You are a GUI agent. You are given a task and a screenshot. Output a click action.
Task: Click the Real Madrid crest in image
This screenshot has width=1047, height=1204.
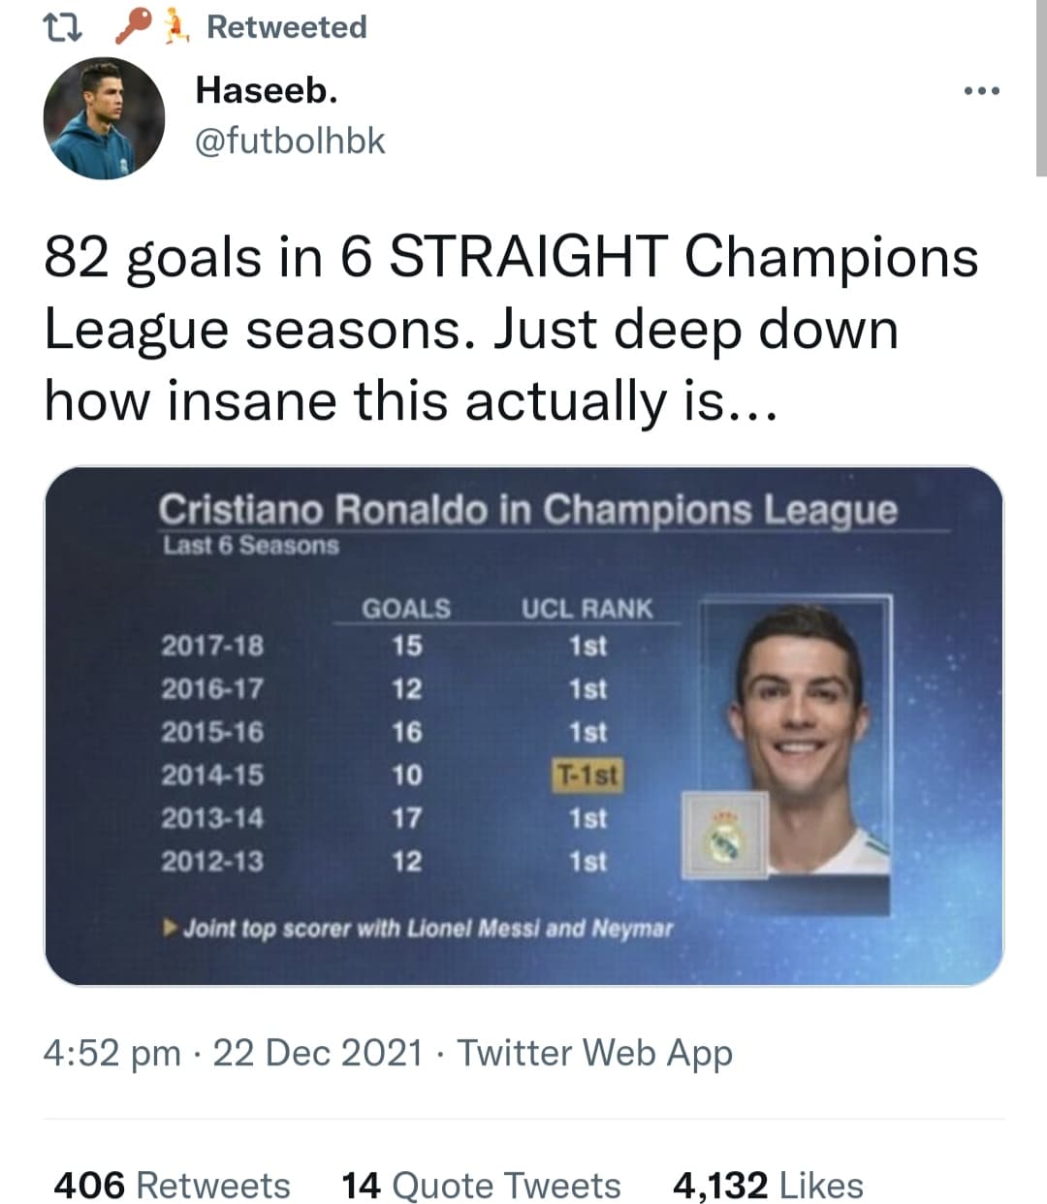(x=724, y=836)
